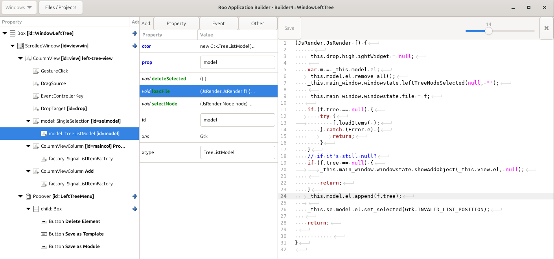The width and height of the screenshot is (554, 259).
Task: Collapse the model: SingleSelection node
Action: click(x=28, y=121)
